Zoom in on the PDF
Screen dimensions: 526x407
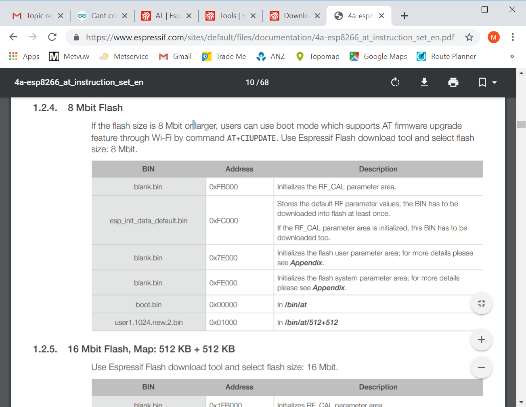[x=482, y=340]
